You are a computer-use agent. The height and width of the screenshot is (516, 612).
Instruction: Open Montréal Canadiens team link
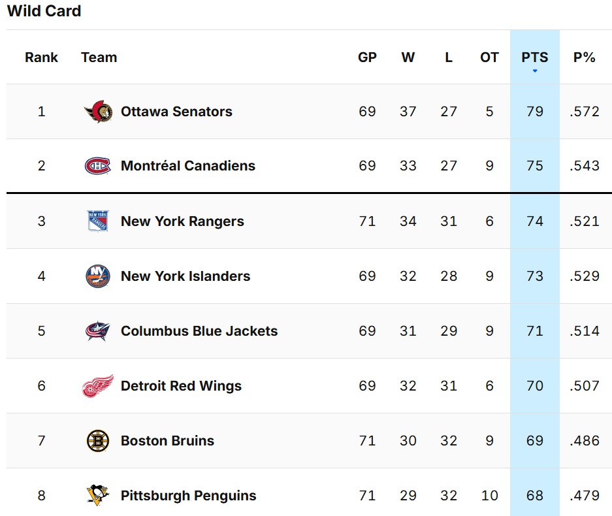click(187, 166)
